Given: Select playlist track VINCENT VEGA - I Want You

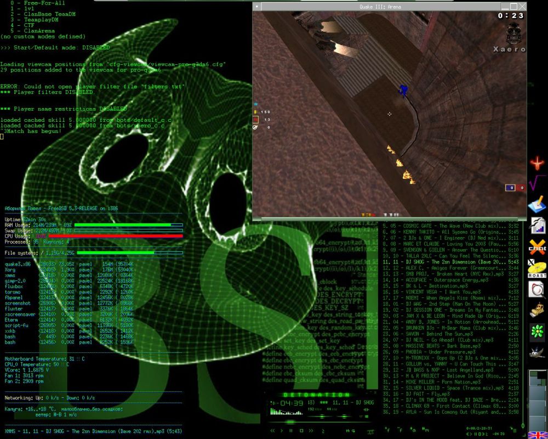Looking at the screenshot, I should (450, 292).
